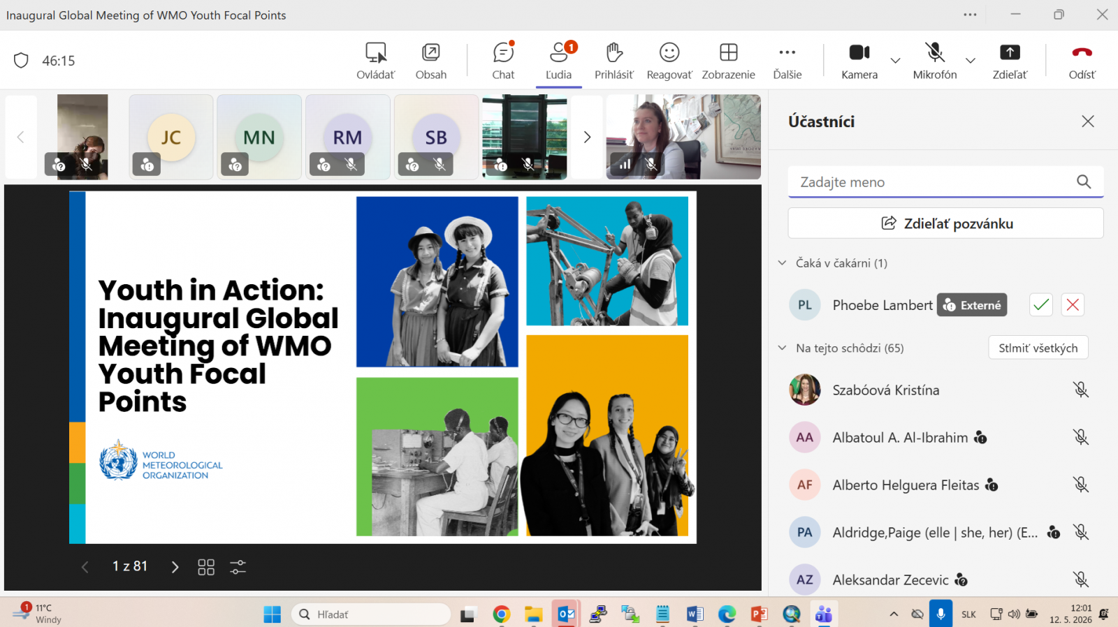Toggle Albatoul A. Al-Ibrahim's microphone icon
This screenshot has height=627, width=1118.
1081,437
